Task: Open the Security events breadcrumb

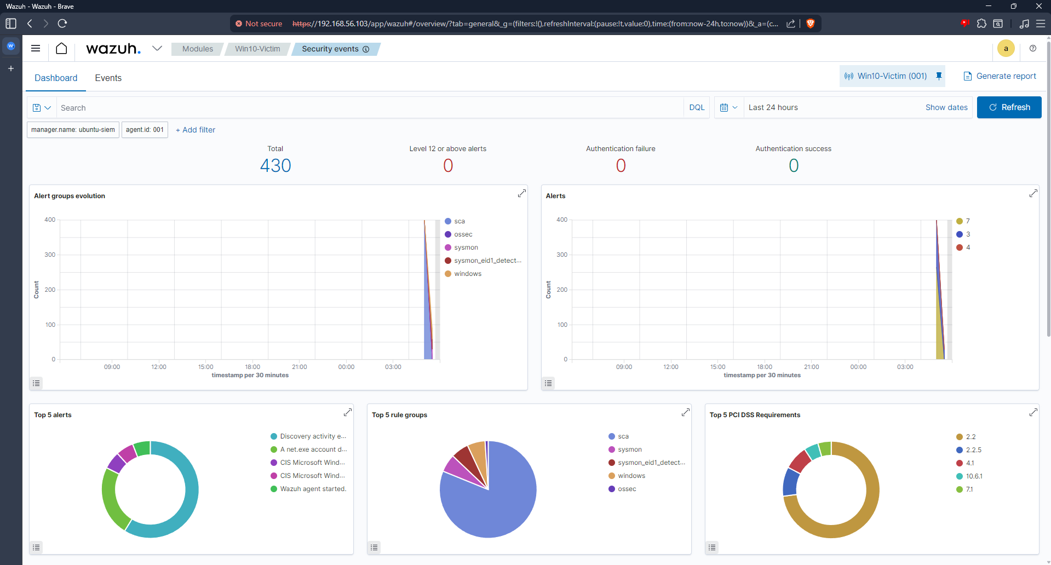Action: coord(335,49)
